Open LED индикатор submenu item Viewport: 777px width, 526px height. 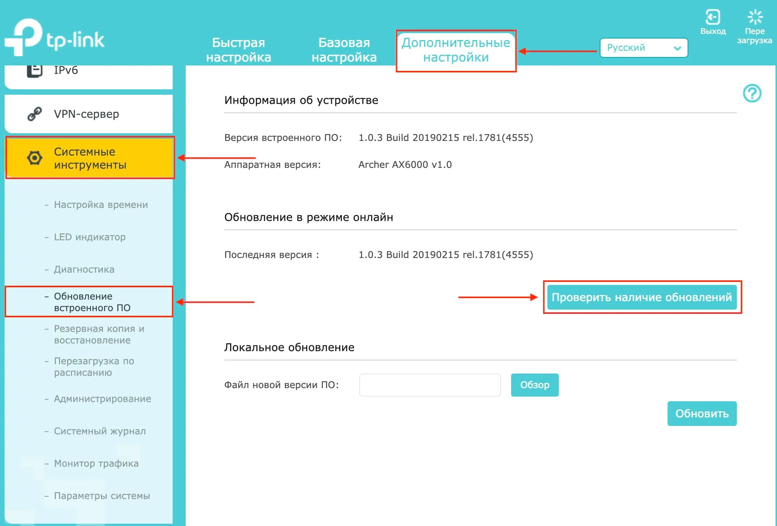89,237
